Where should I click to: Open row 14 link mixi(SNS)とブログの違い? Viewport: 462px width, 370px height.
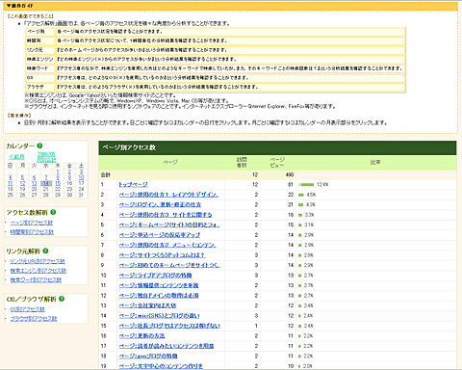pos(159,316)
